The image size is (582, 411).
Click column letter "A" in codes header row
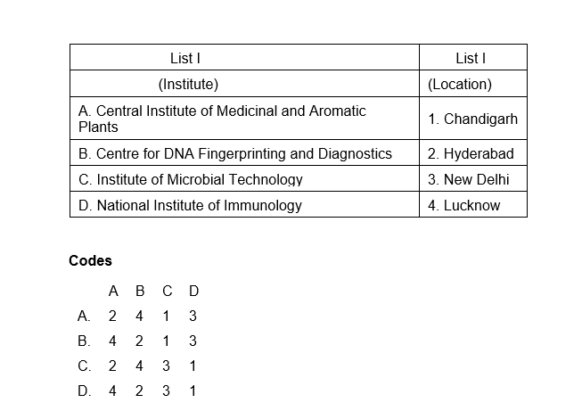click(113, 291)
